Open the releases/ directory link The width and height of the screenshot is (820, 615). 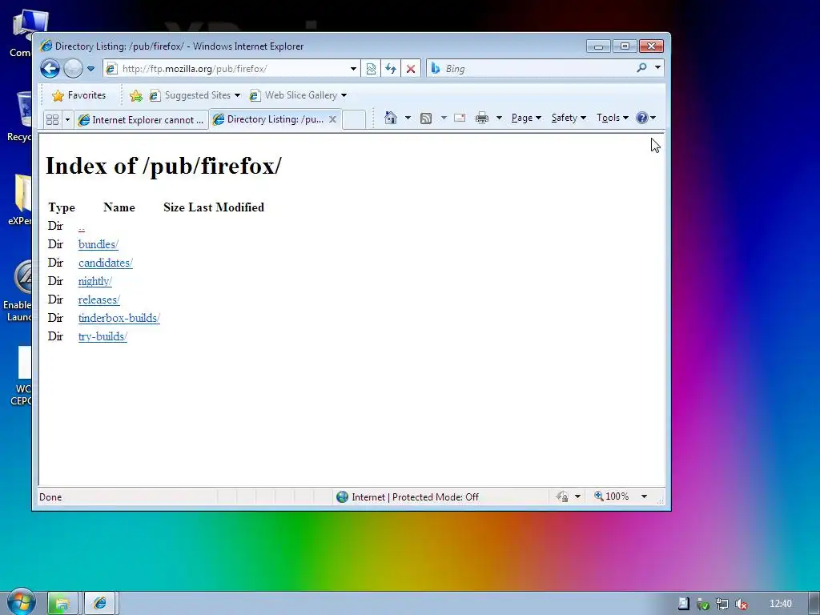[98, 299]
